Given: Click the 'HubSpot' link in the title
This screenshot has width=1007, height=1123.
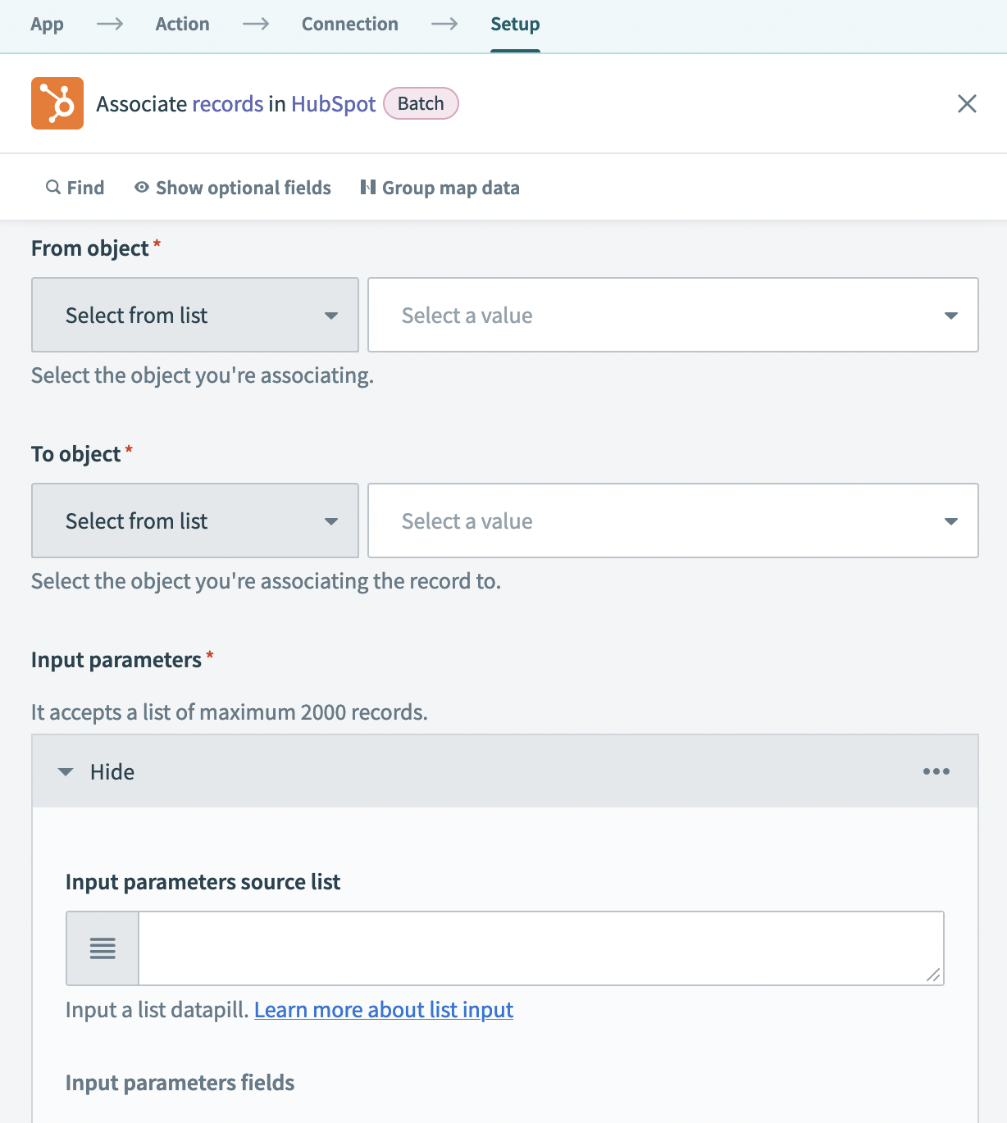Looking at the screenshot, I should pos(333,104).
